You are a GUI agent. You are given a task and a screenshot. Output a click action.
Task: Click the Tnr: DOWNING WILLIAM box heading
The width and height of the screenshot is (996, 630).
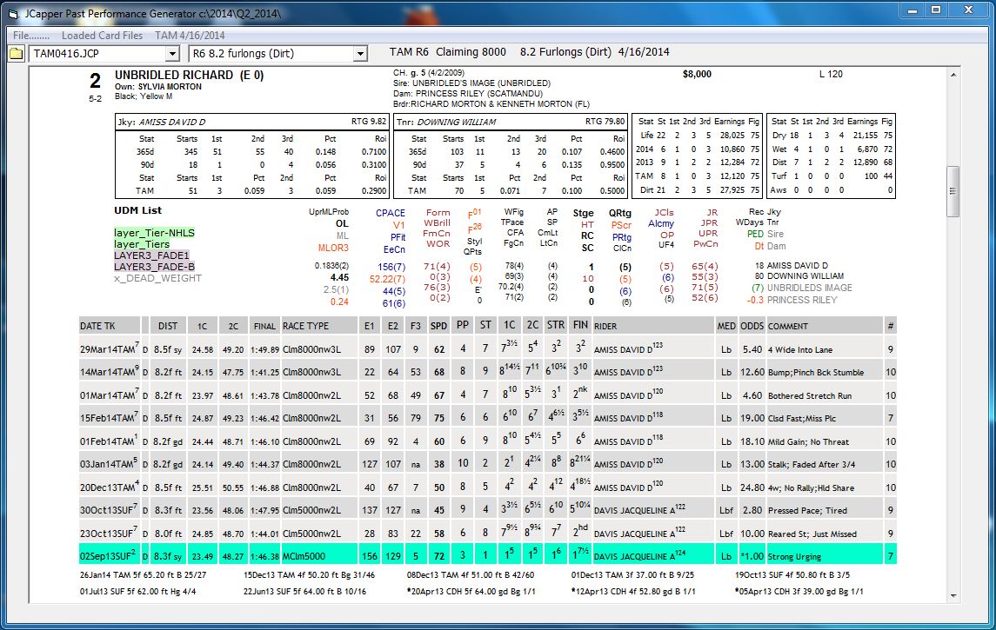click(446, 122)
